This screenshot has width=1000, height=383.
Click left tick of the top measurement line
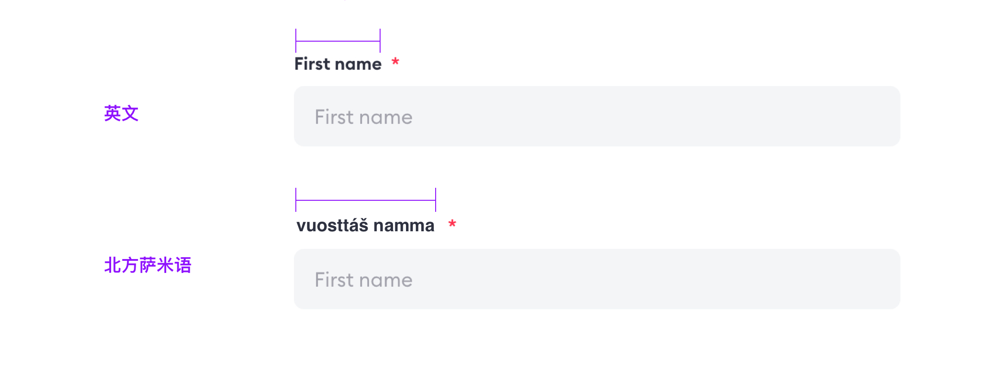pos(296,41)
